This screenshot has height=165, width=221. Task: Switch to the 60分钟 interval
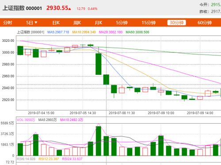click(x=205, y=23)
